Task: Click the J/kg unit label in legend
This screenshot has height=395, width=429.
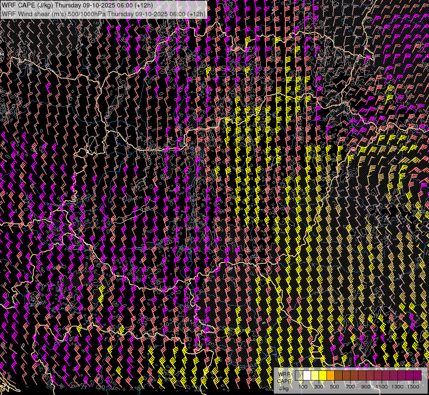Action: tap(283, 388)
